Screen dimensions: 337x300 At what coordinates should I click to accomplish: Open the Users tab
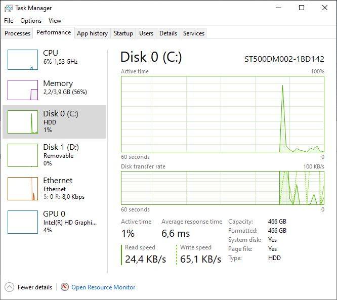[146, 33]
